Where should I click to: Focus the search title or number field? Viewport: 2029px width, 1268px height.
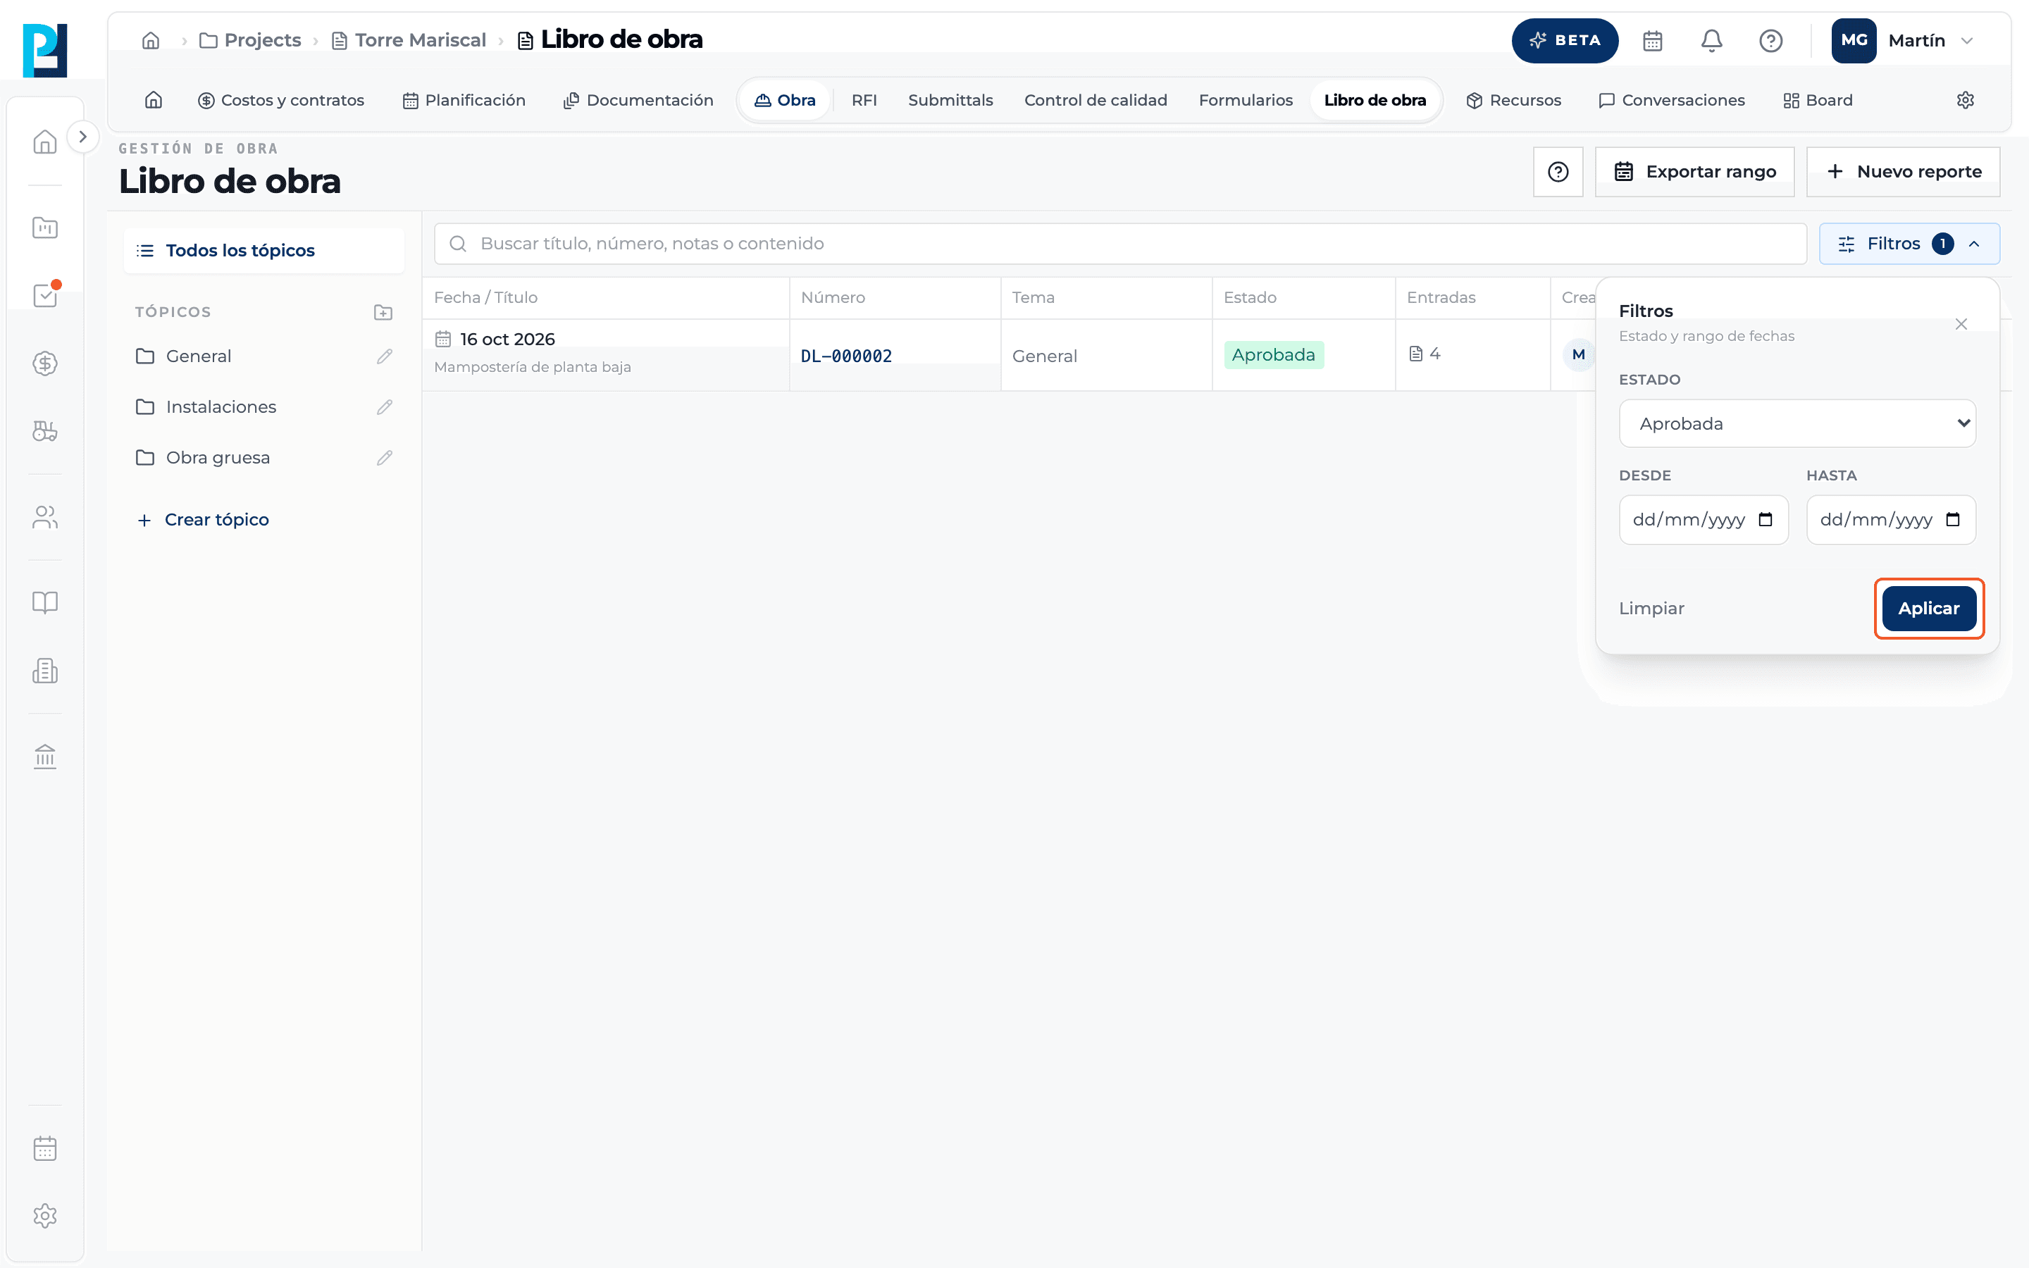(1120, 244)
